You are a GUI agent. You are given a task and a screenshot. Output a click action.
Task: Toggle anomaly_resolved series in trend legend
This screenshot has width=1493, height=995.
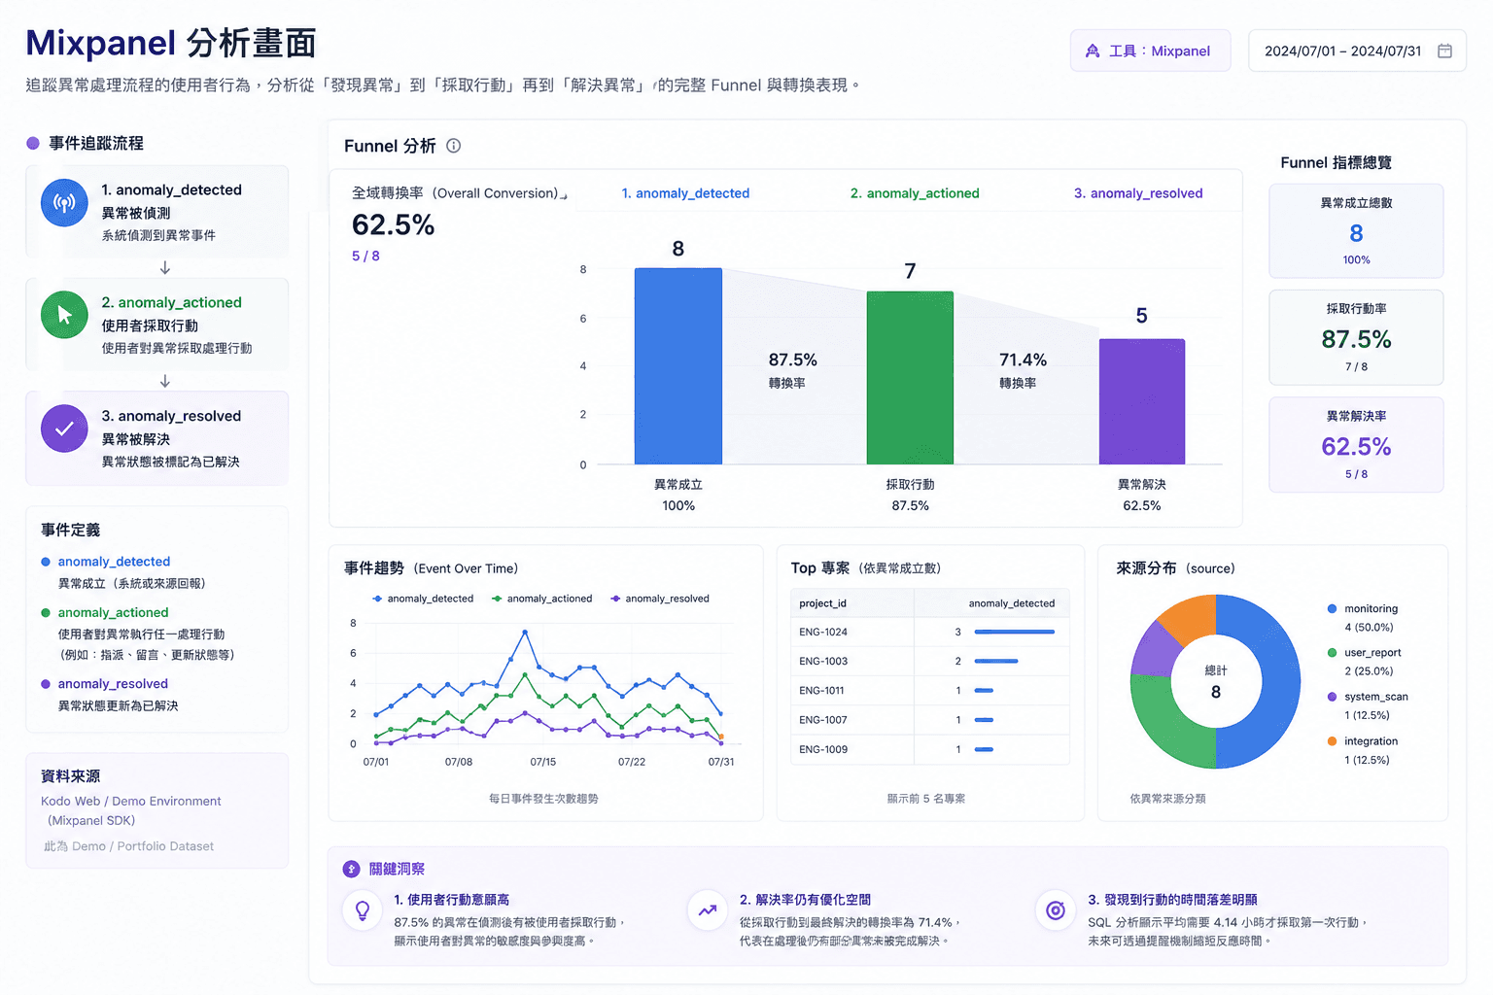[x=660, y=599]
